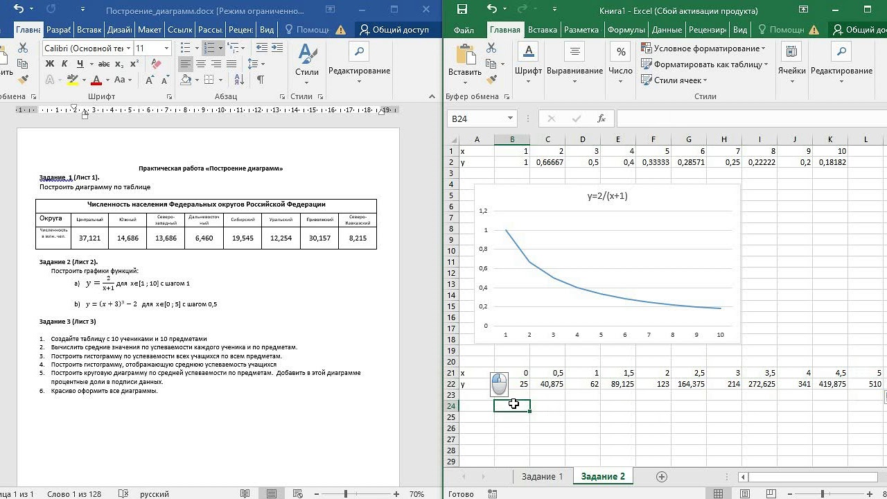The image size is (887, 499).
Task: Switch to sheet tab Задание 1
Action: [543, 476]
